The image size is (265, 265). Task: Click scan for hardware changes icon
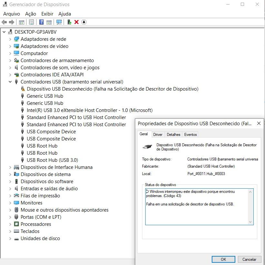pyautogui.click(x=59, y=22)
